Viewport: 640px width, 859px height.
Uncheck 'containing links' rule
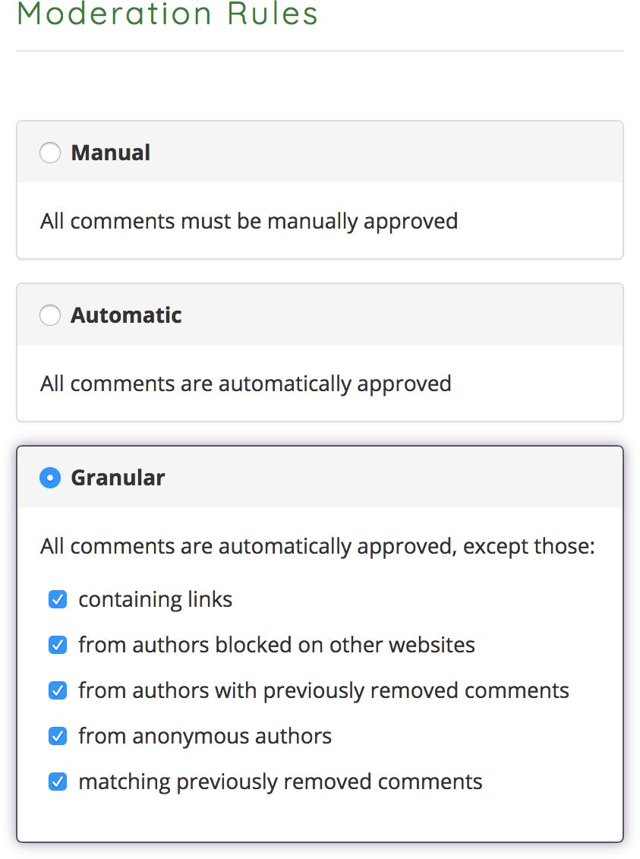point(58,599)
